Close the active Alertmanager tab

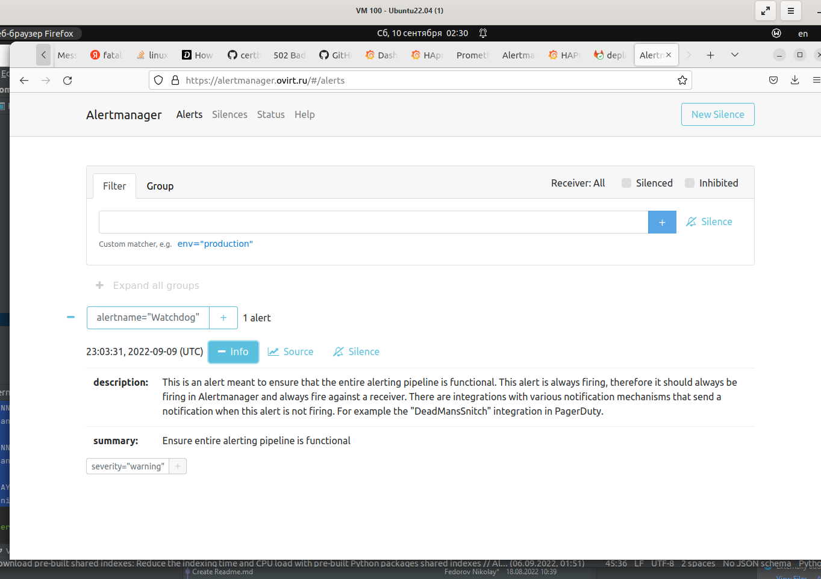669,55
